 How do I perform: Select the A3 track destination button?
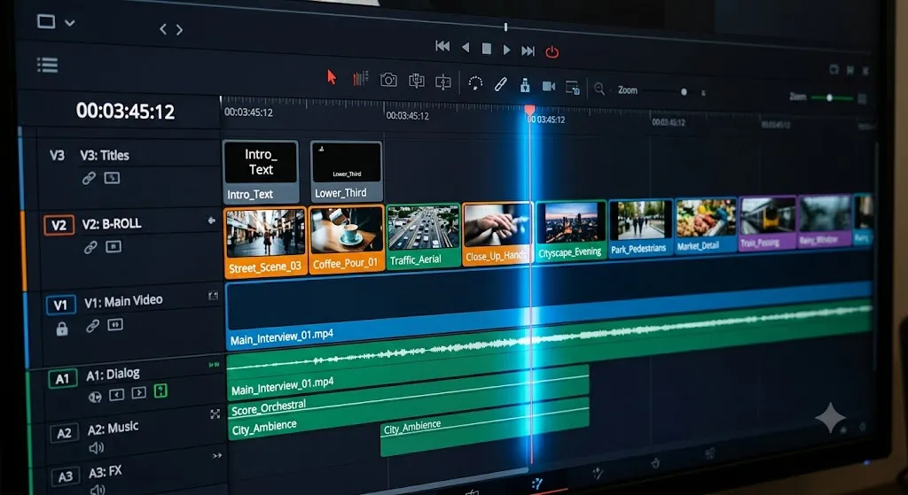coord(66,476)
